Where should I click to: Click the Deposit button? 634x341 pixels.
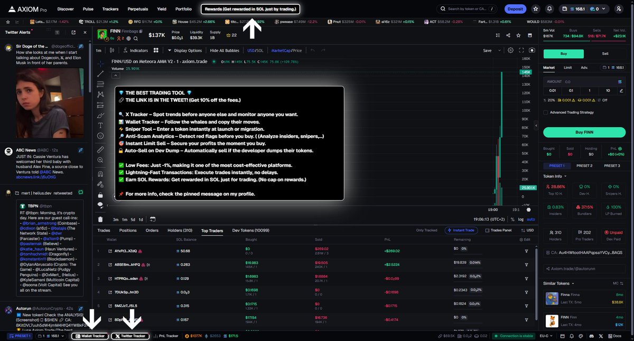pyautogui.click(x=515, y=9)
